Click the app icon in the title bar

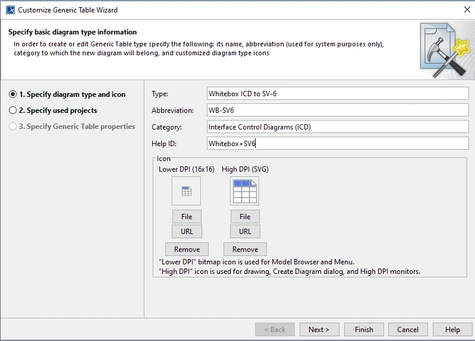(10, 10)
